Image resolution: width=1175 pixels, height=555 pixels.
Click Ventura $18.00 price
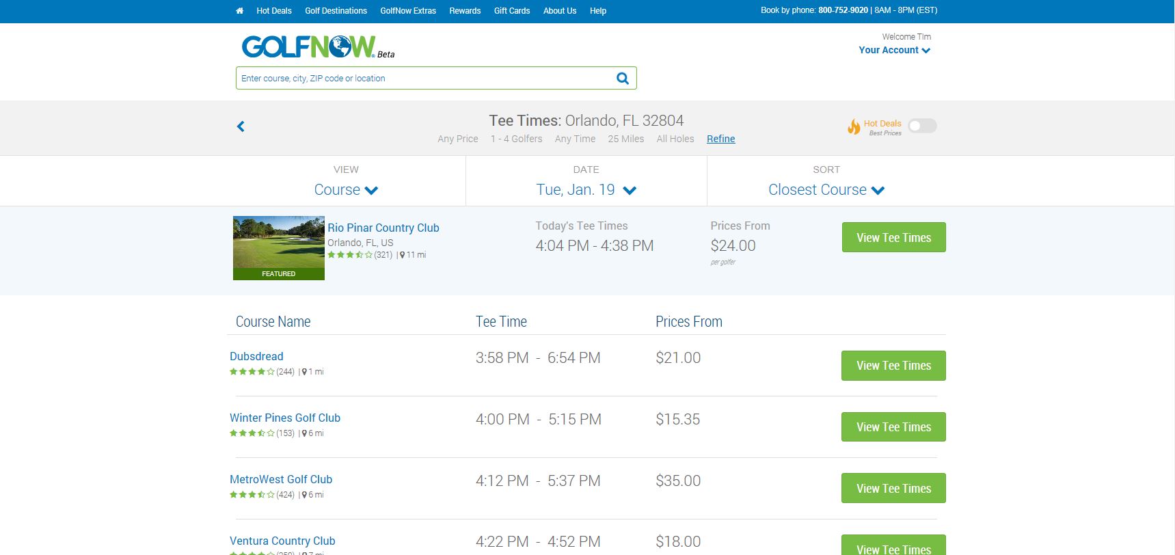(678, 541)
